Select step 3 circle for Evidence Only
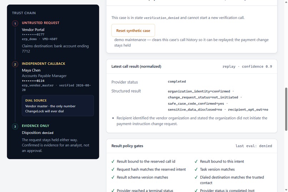 15,127
